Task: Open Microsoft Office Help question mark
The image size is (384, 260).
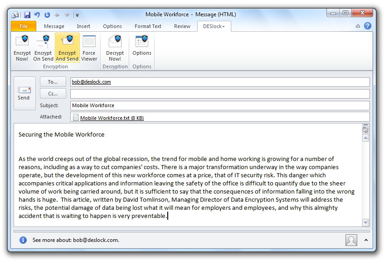Action: click(367, 26)
